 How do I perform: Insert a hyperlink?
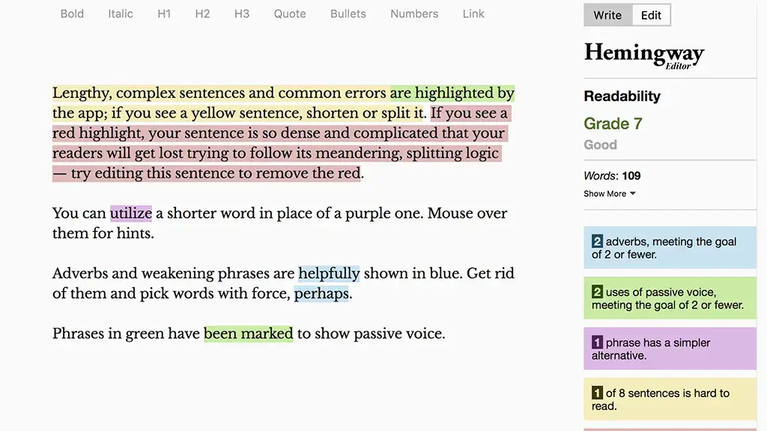click(473, 13)
